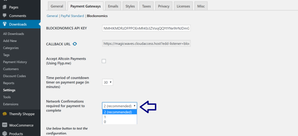Click the Pages icon in sidebar
Viewport: 298px width, 136px height.
tap(4, 7)
